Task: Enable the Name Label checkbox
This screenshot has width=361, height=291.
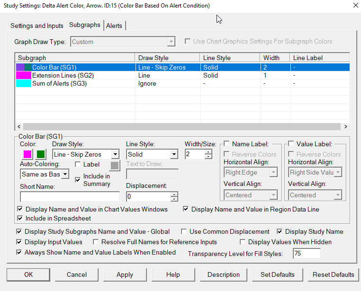Action: click(x=227, y=144)
